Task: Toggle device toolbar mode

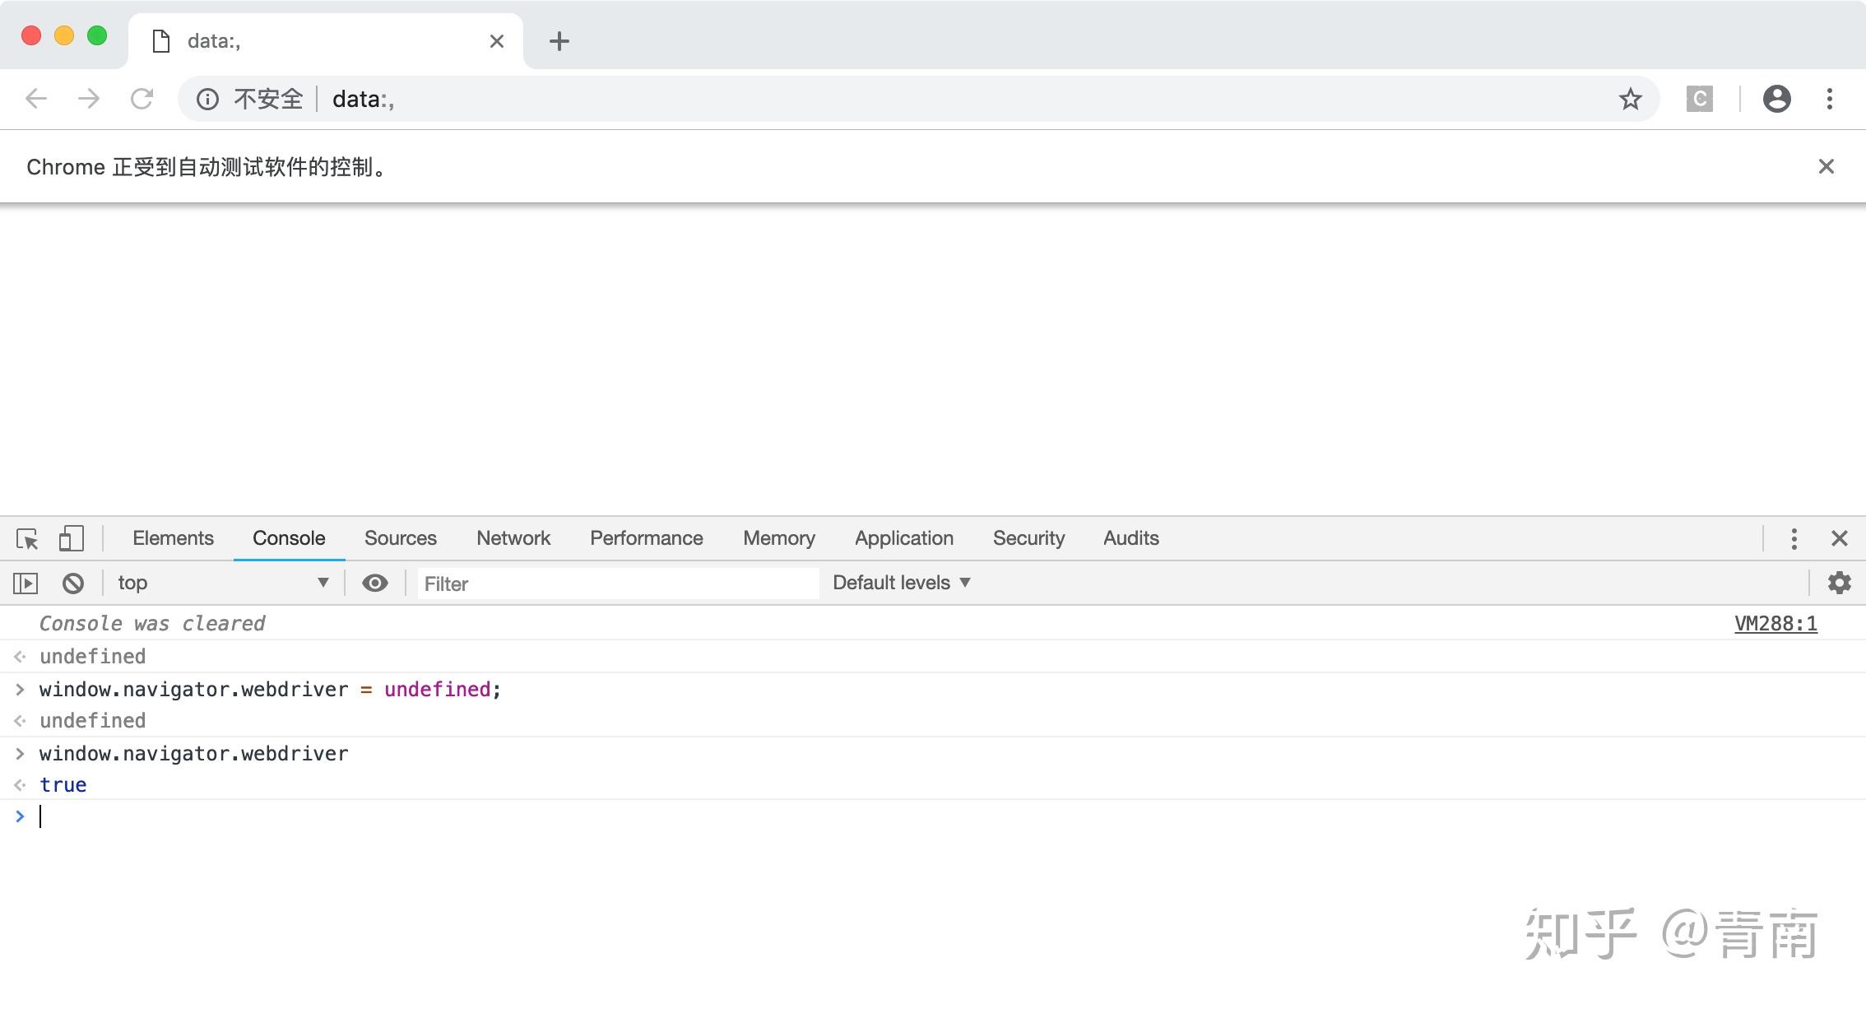Action: pyautogui.click(x=71, y=538)
